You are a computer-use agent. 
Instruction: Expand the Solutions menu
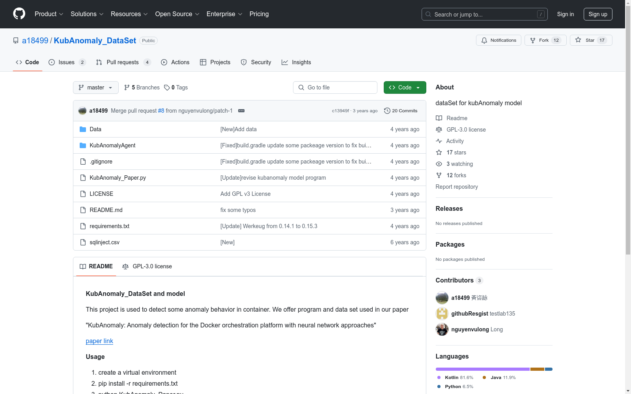click(87, 14)
